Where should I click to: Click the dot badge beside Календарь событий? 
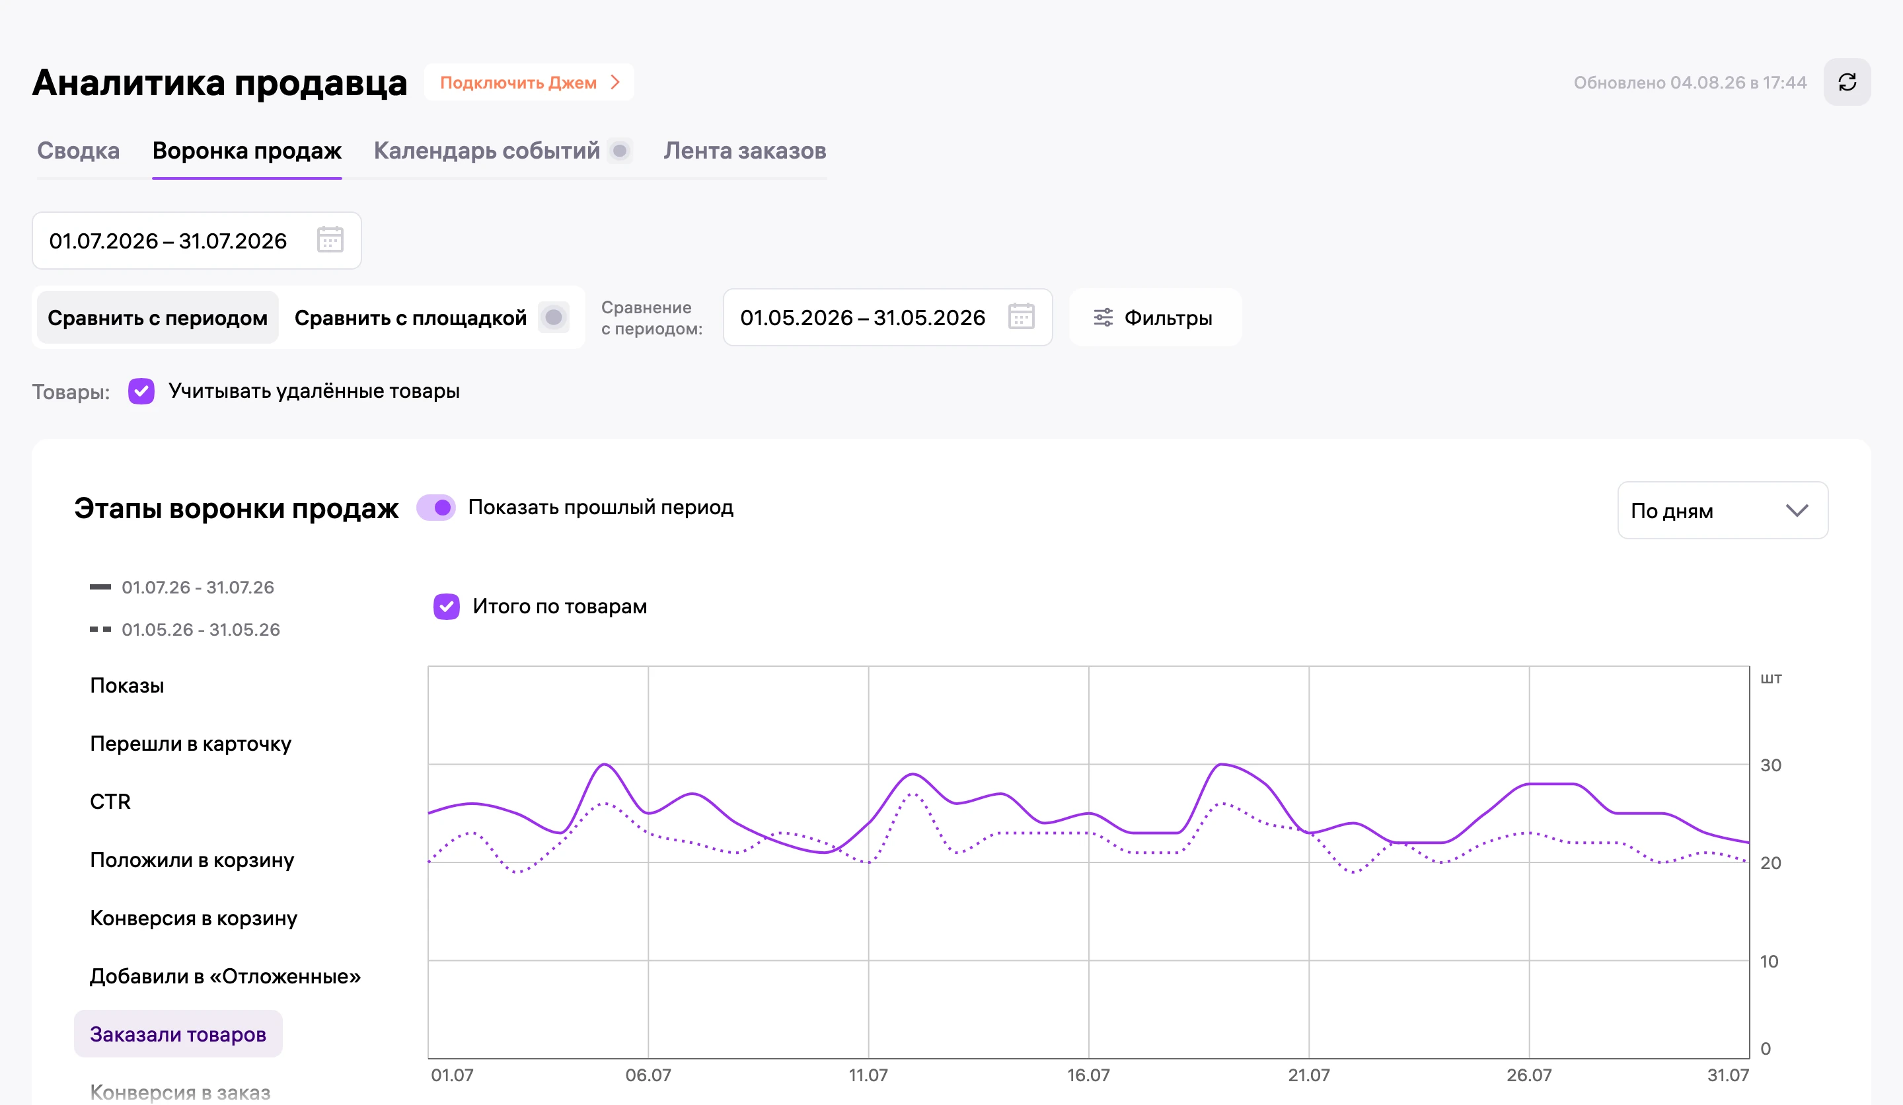point(620,150)
